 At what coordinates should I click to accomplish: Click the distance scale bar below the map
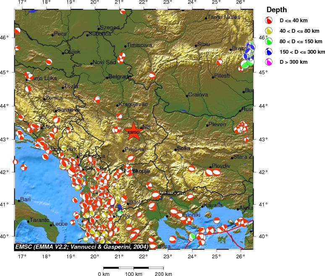133,268
